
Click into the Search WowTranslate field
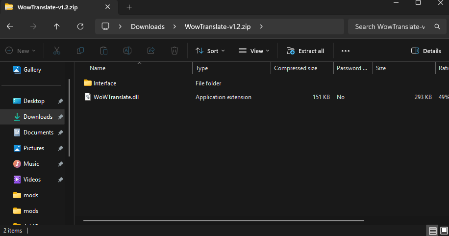pyautogui.click(x=390, y=26)
